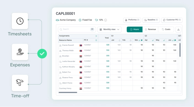Click the download export icon button
The width and height of the screenshot is (194, 107).
[178, 29]
